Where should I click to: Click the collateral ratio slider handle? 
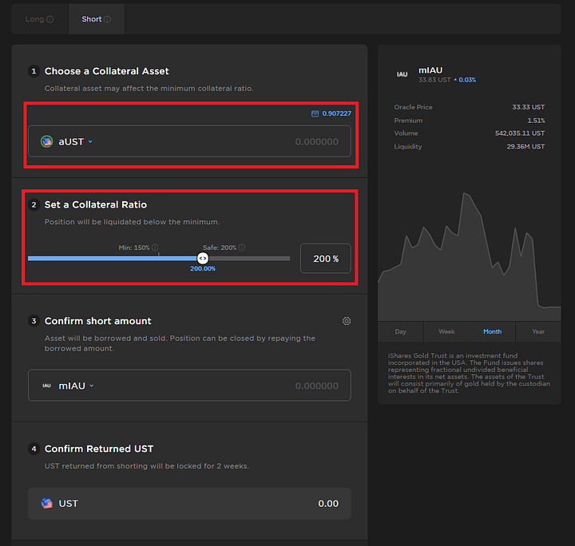(203, 259)
